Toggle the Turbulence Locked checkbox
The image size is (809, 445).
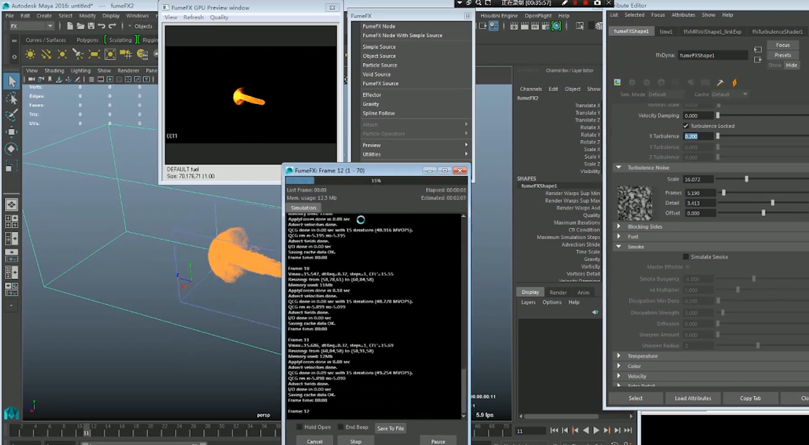pos(686,126)
